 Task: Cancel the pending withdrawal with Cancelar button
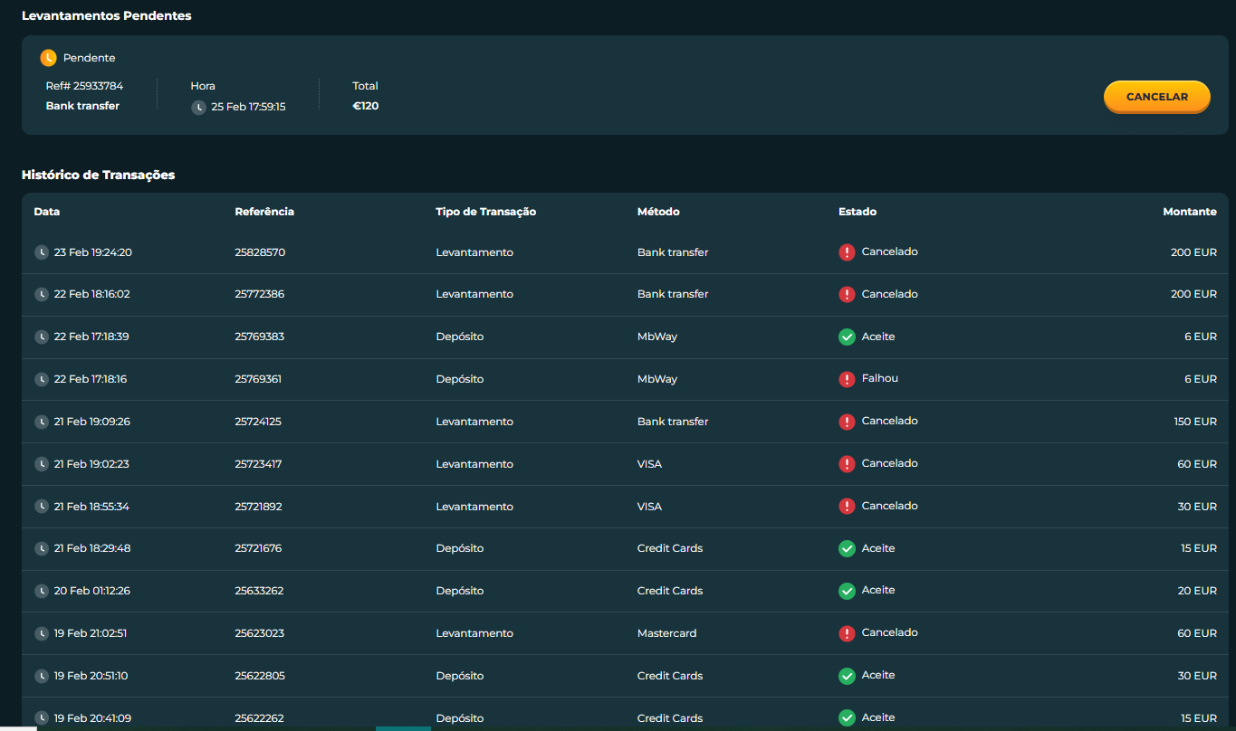click(x=1157, y=97)
